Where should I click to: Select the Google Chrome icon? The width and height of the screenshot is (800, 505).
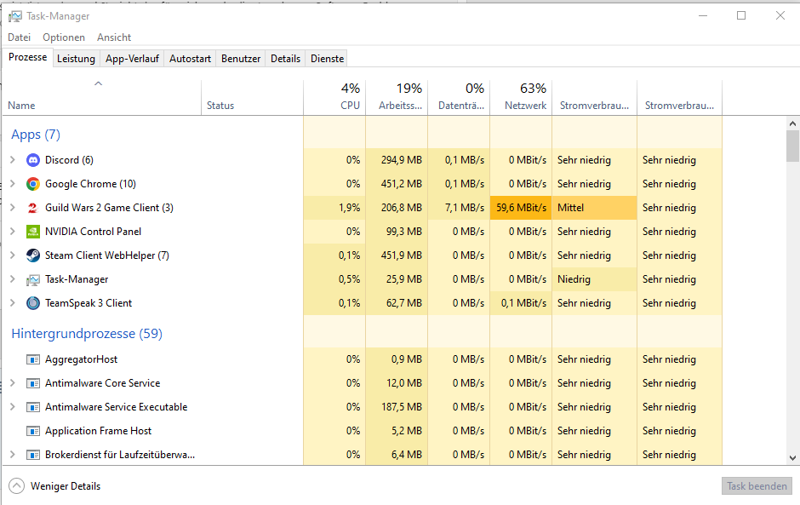(x=33, y=184)
